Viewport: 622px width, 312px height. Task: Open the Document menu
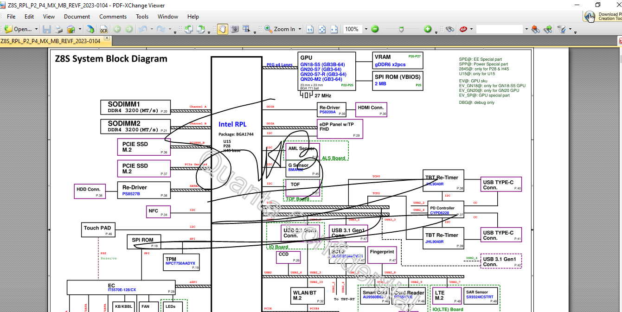pos(77,17)
